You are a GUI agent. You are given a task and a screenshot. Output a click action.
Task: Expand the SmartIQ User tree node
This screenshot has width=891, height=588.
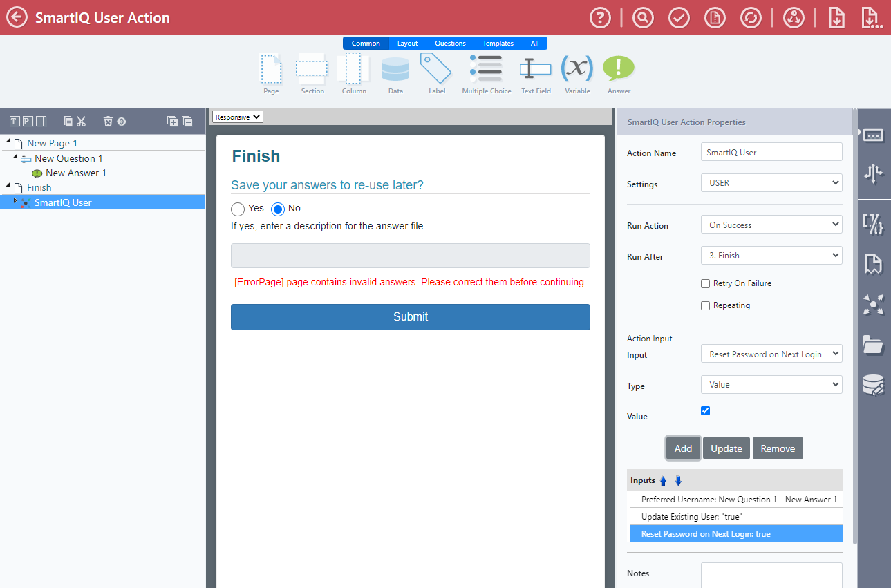pos(15,201)
